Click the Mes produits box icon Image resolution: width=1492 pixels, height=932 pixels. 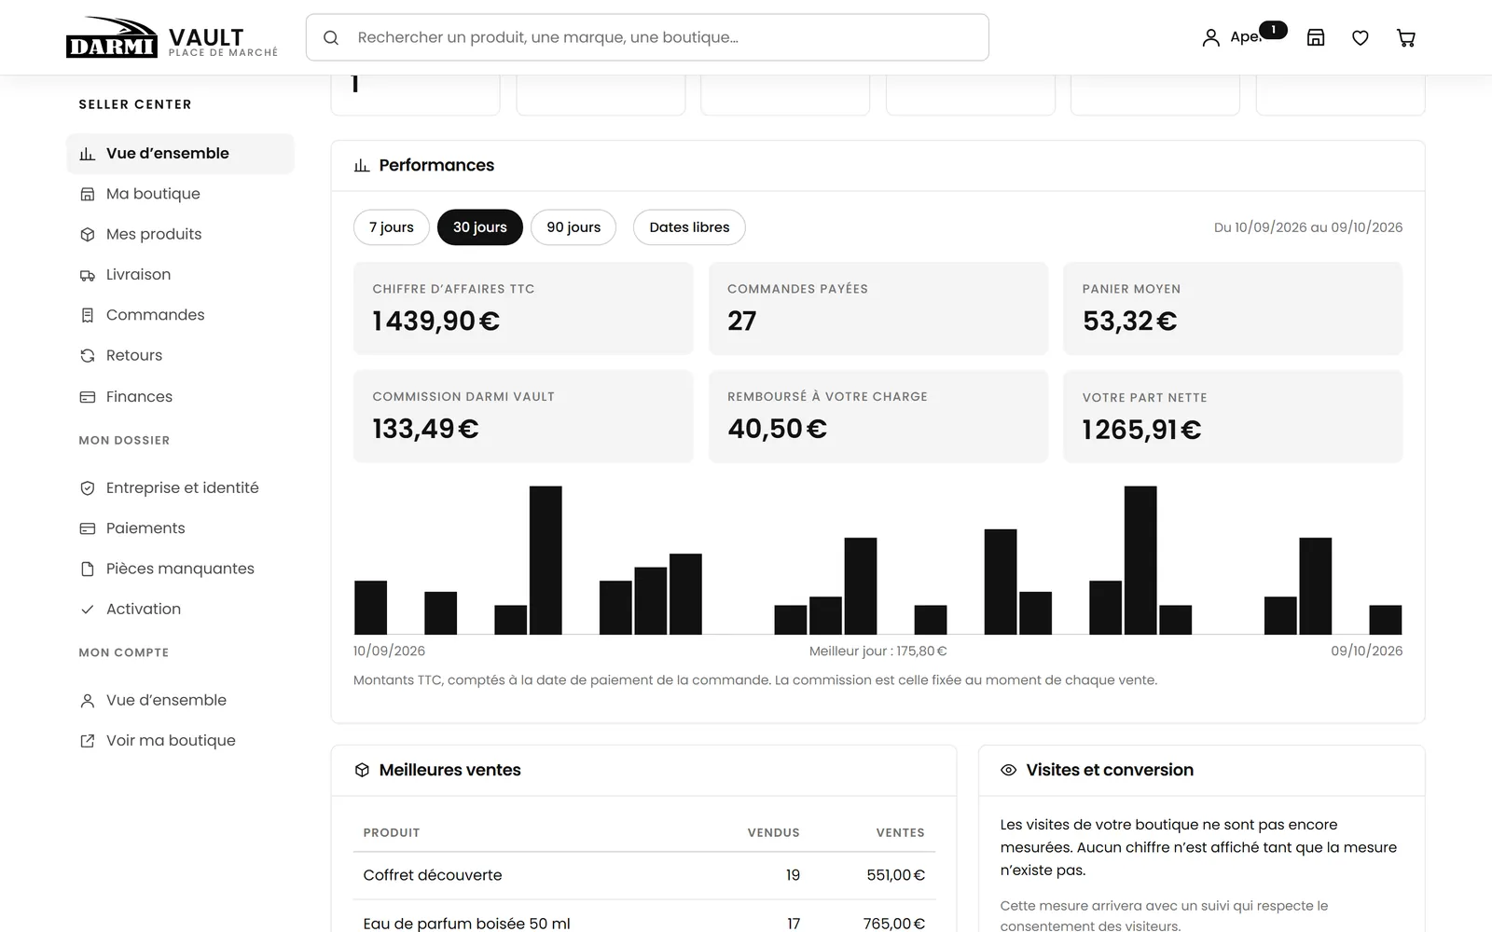pos(88,235)
